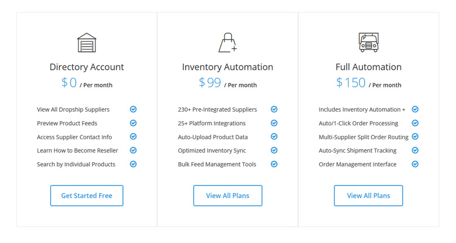Click checkmark icon beside Preview Product Feeds
The height and width of the screenshot is (243, 456).
pyautogui.click(x=133, y=123)
